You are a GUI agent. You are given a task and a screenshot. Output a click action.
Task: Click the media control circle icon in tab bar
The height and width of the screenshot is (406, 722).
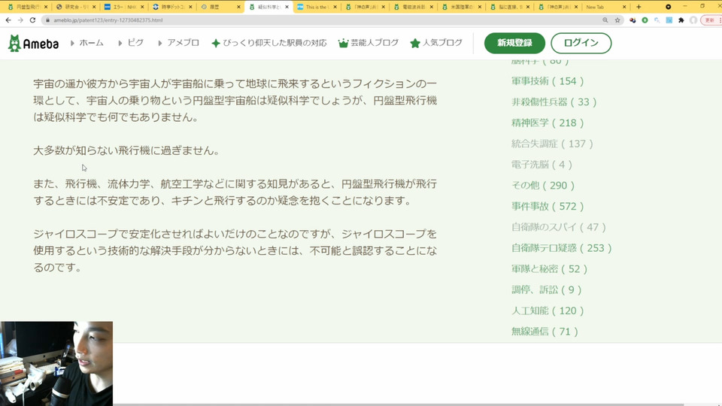[668, 7]
